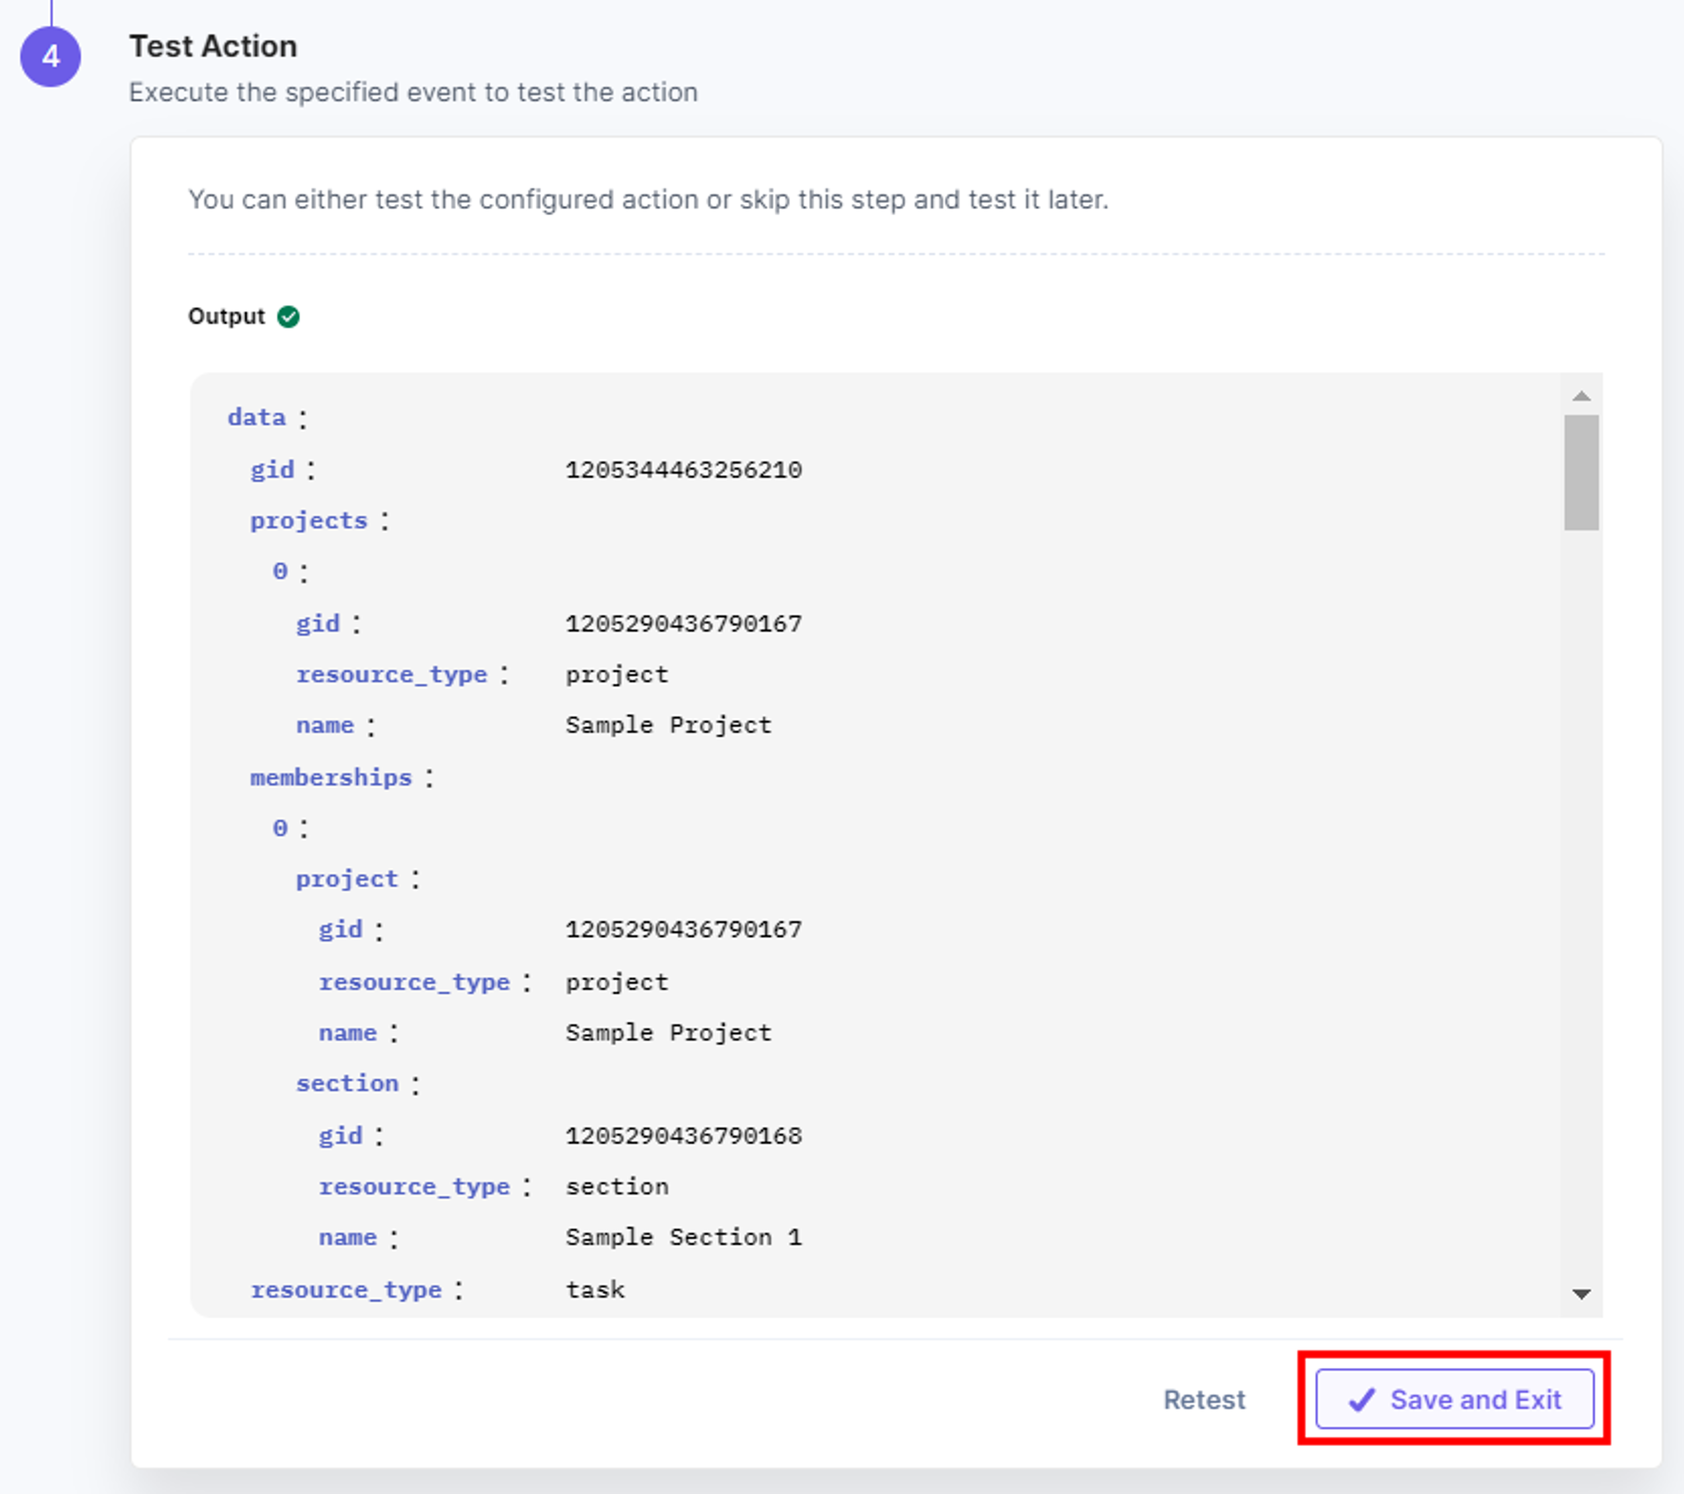Click the Output label

(x=227, y=316)
